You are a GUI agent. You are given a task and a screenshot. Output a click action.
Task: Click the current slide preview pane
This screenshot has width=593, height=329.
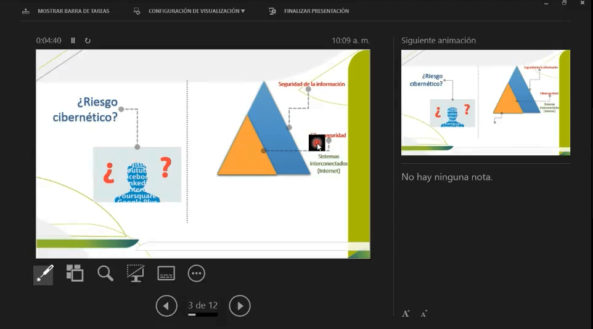[203, 154]
